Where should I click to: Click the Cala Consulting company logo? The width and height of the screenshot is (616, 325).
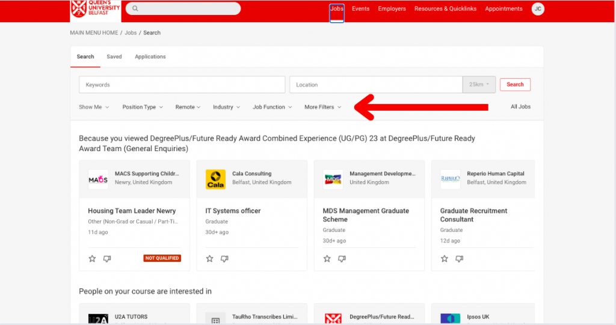215,179
